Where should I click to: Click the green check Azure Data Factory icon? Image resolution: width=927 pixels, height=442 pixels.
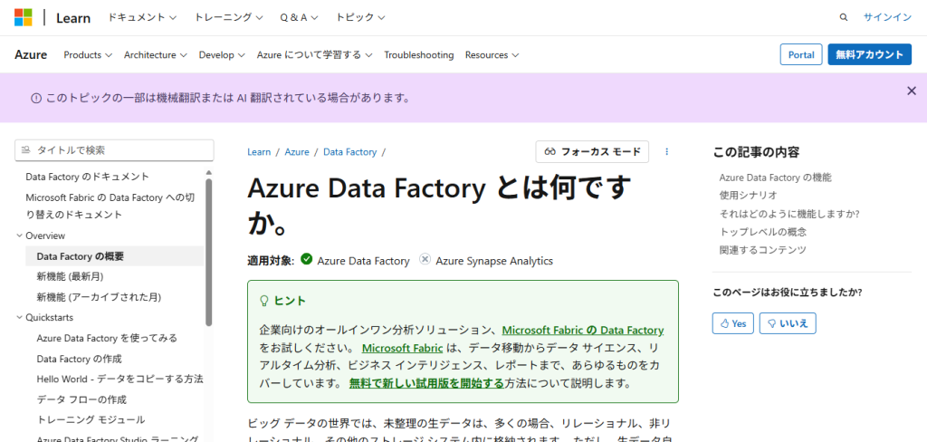(x=306, y=259)
